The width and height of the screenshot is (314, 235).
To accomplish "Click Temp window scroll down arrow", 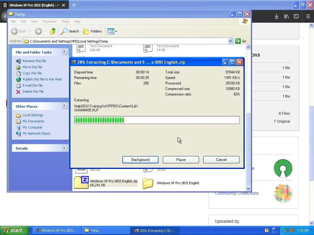I will point(248,188).
